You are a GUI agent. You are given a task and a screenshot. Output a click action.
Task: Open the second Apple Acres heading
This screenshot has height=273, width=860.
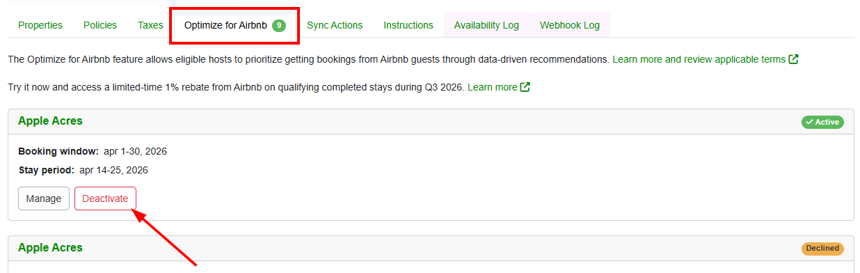[50, 247]
